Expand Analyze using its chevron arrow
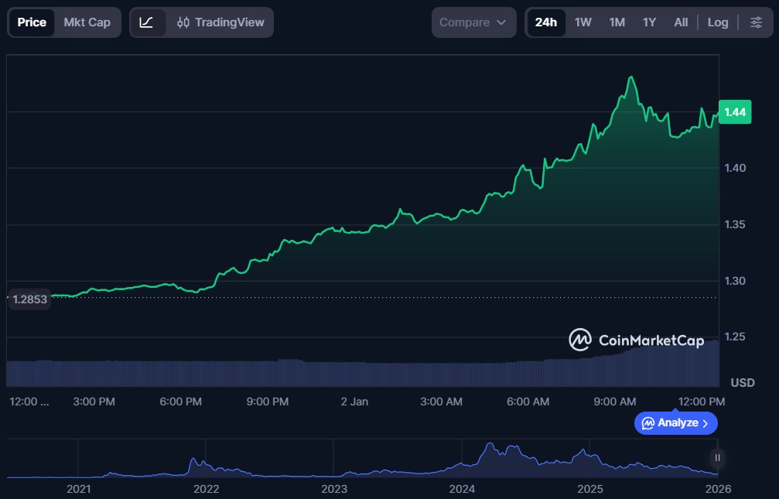Viewport: 779px width, 499px height. 705,423
